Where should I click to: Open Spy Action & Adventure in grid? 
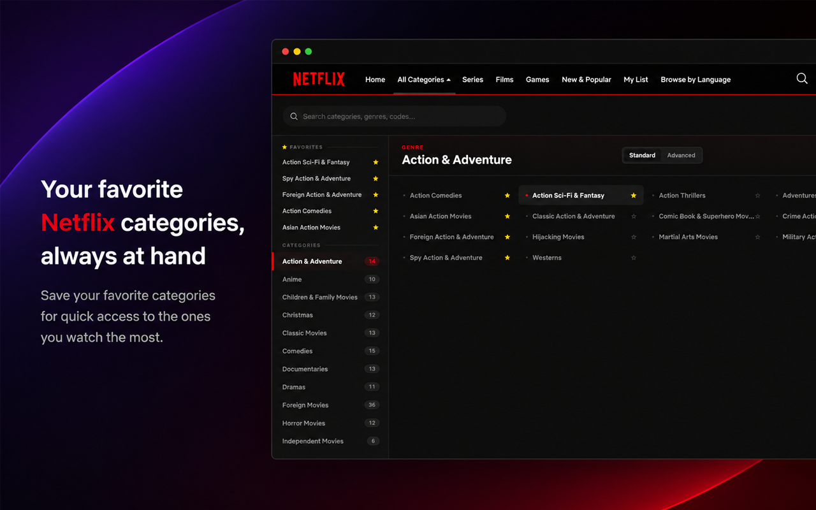point(446,258)
